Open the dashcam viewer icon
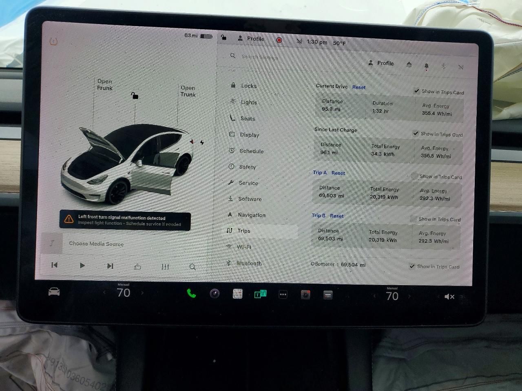 305,294
